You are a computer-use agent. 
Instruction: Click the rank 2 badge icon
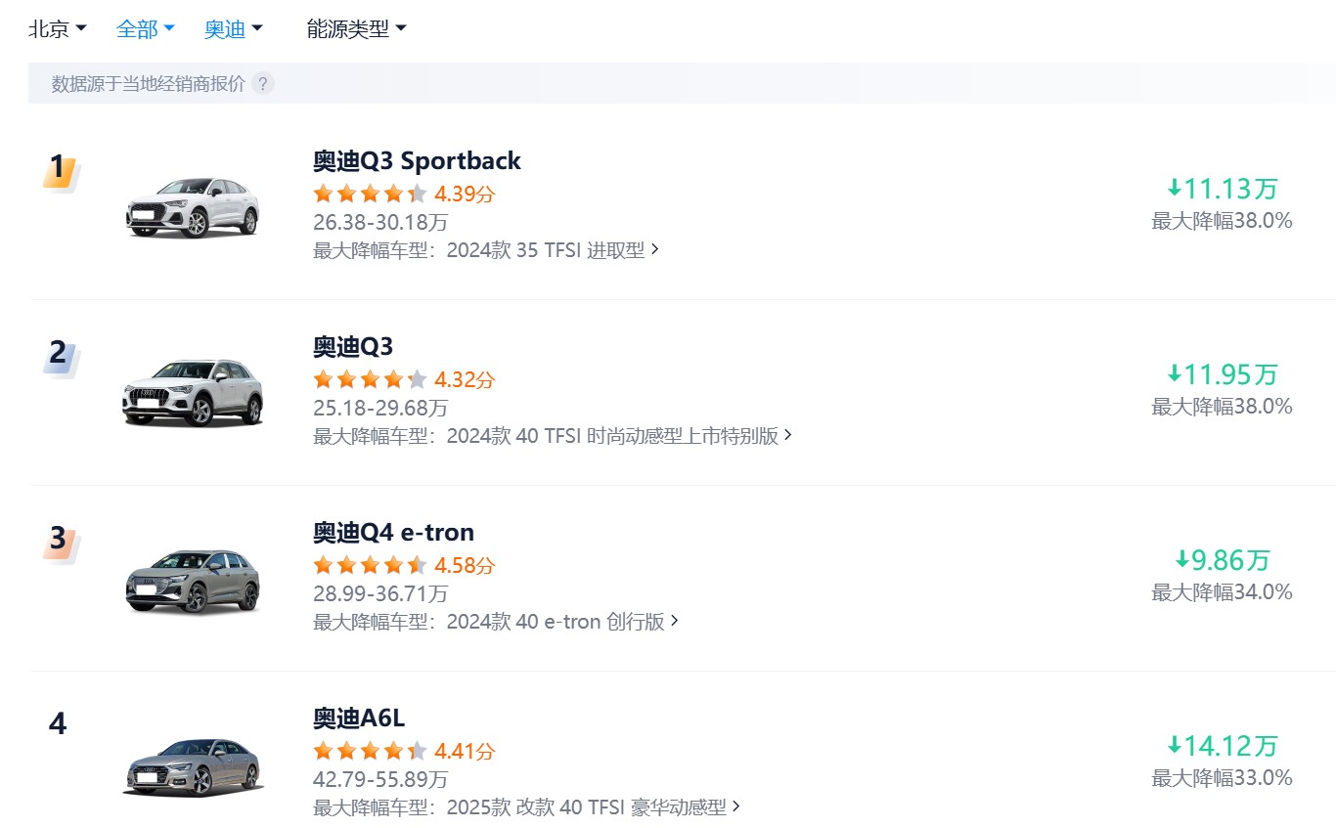[x=59, y=358]
